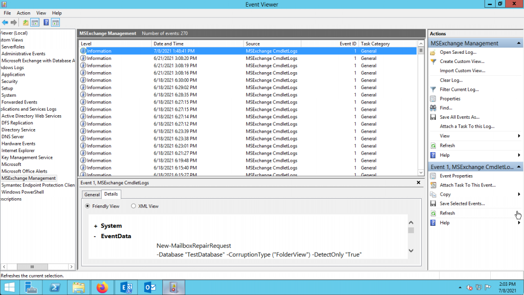Click the Save Selected Events floppy icon

(x=433, y=204)
